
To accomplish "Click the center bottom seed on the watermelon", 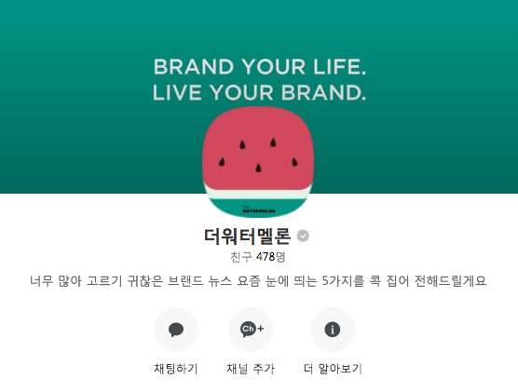I will point(258,168).
